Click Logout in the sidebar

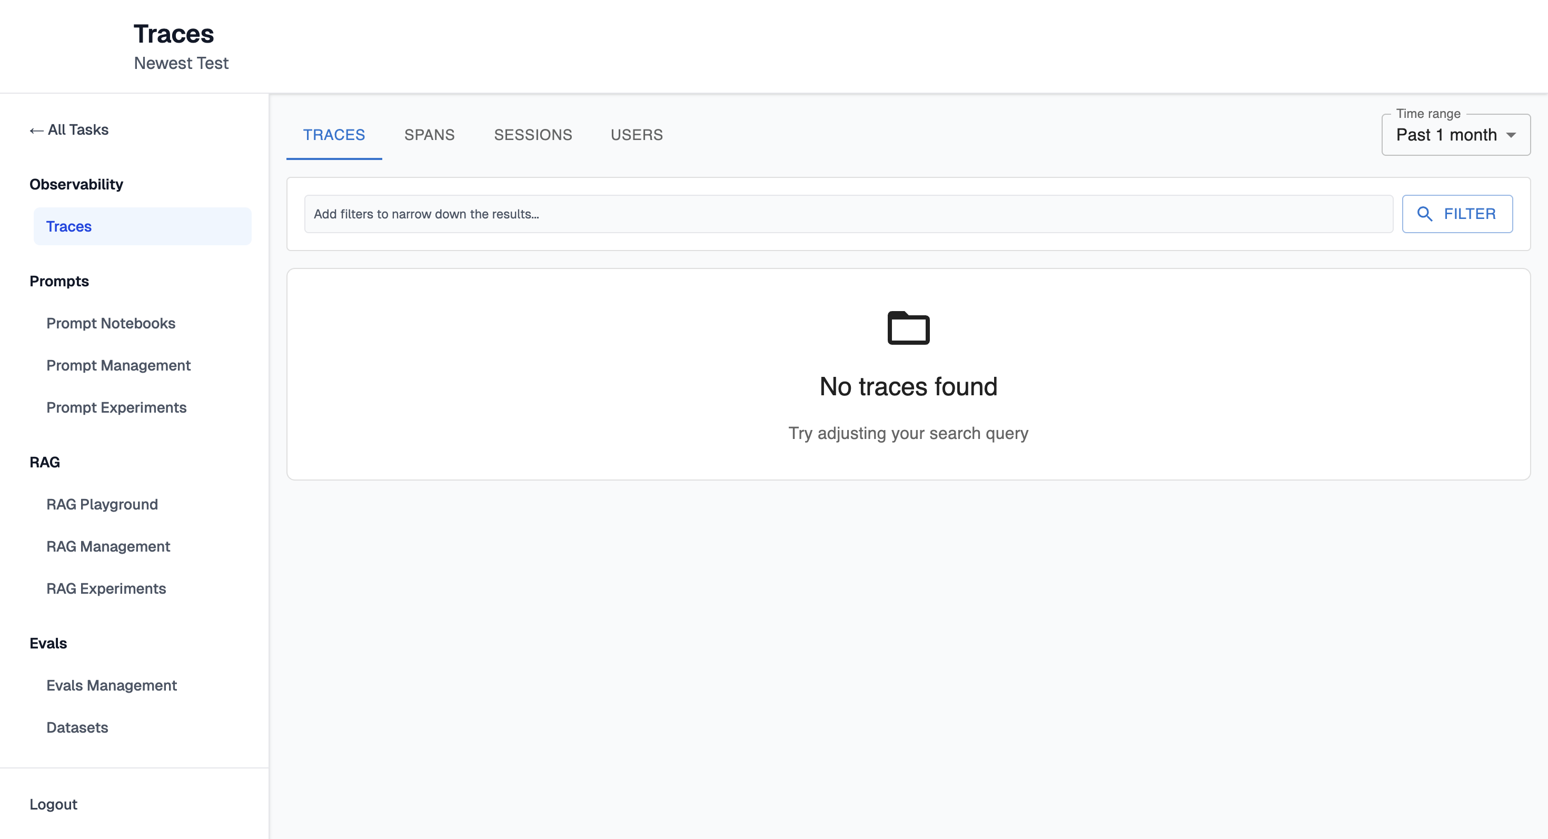(54, 804)
